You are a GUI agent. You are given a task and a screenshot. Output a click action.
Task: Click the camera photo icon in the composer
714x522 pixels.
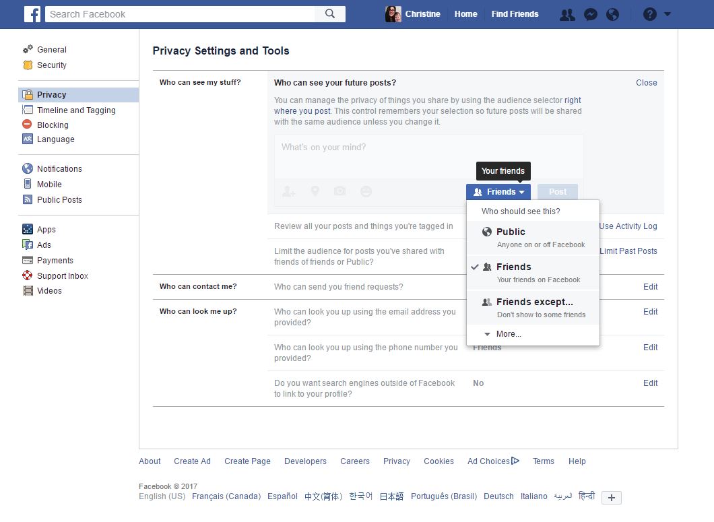pos(339,191)
